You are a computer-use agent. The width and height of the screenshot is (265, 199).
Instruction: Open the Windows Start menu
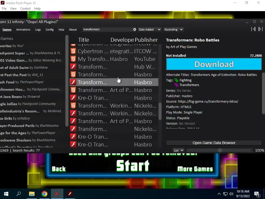click(6, 194)
